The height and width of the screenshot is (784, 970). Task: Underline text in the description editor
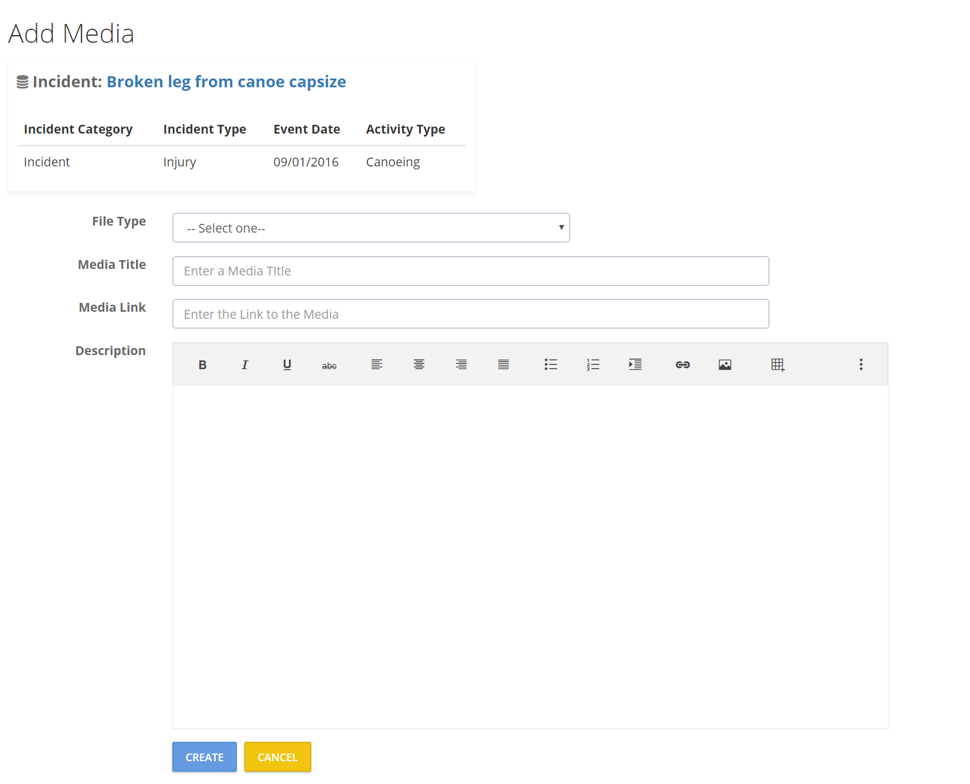click(x=287, y=364)
